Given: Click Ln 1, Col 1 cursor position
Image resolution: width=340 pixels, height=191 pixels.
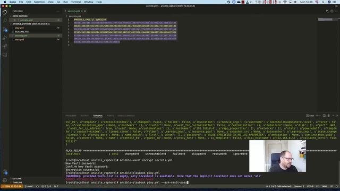Looking at the screenshot, I should pyautogui.click(x=278, y=186).
